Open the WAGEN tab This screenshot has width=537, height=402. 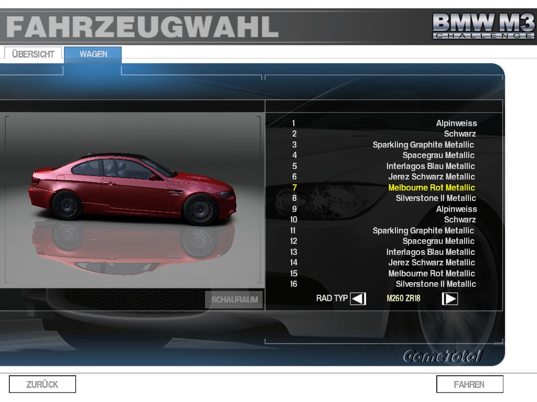pos(93,54)
